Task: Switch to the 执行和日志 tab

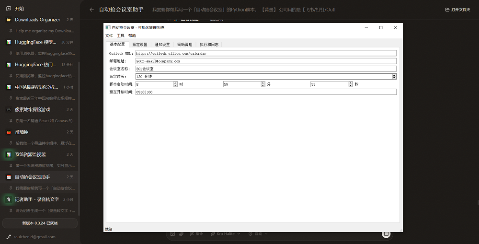Action: click(x=209, y=45)
